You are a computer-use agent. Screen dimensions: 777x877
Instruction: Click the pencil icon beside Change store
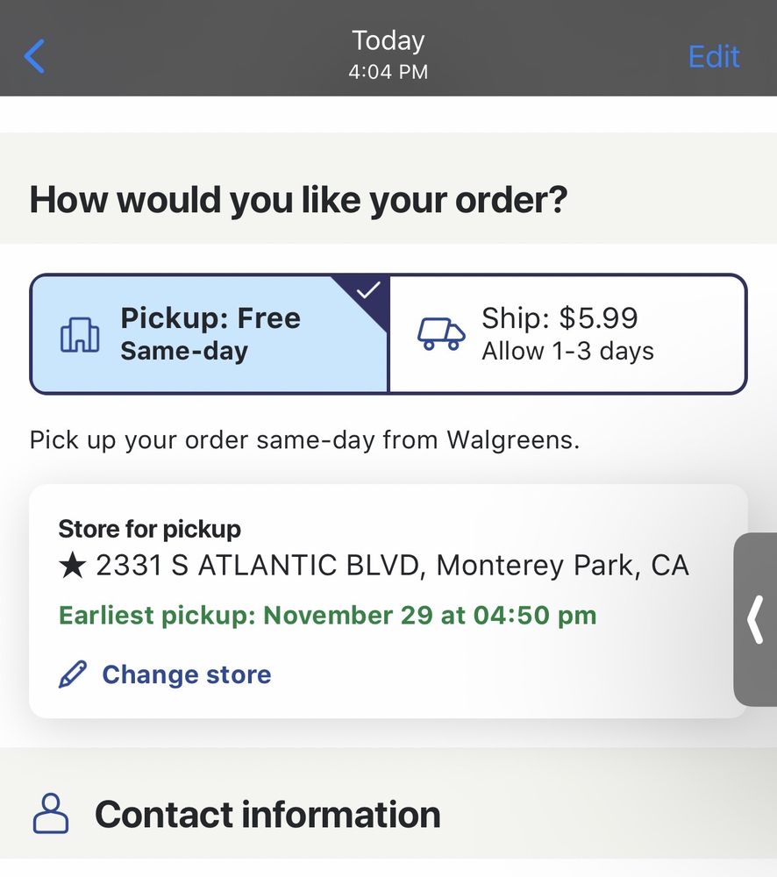[x=73, y=674]
